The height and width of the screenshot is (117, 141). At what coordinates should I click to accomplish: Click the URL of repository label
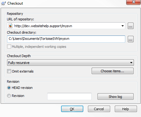20,19
